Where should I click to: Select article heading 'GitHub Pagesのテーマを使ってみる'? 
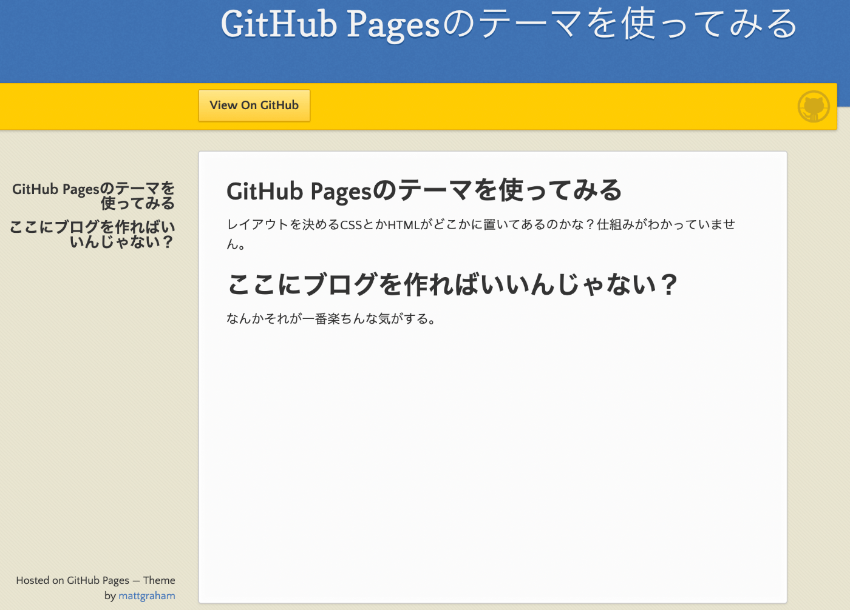[424, 190]
